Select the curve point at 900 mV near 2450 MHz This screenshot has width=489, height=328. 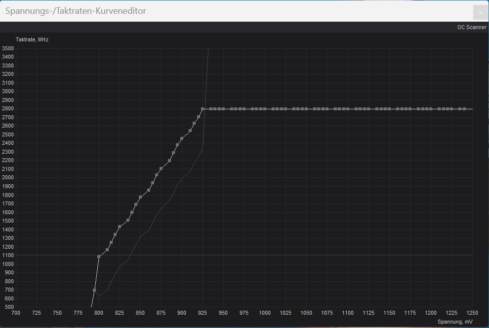click(182, 139)
